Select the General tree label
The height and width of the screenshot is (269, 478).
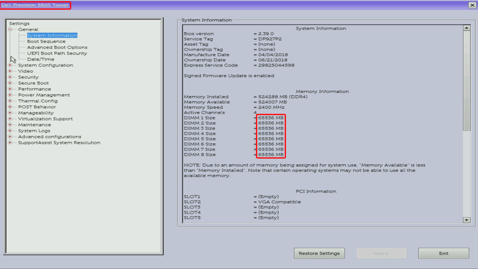(x=28, y=29)
